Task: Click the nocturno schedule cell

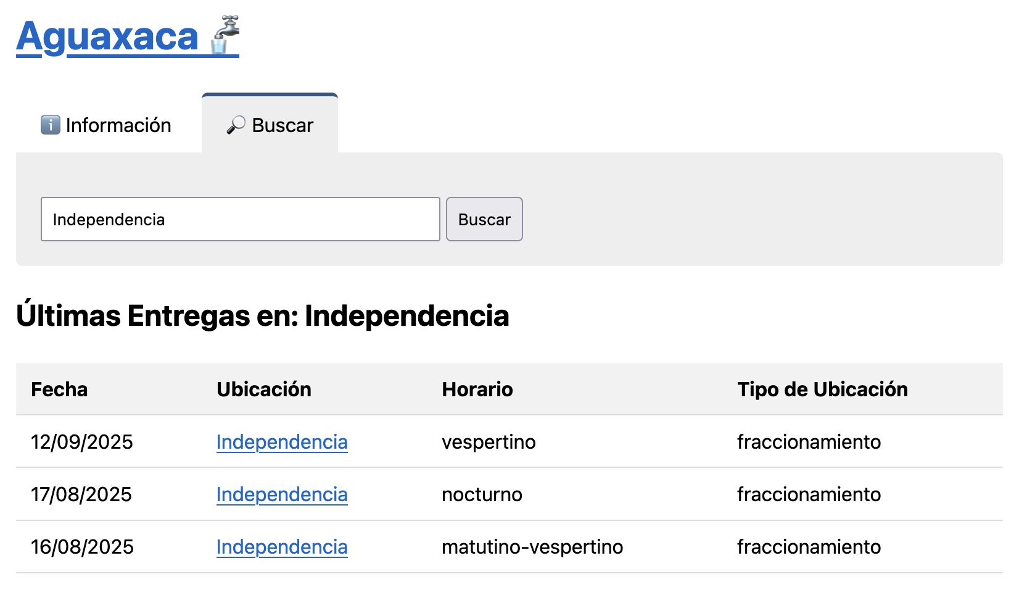Action: tap(482, 494)
